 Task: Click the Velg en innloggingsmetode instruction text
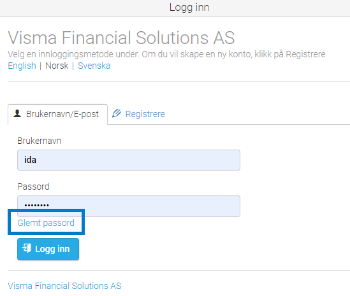click(166, 54)
